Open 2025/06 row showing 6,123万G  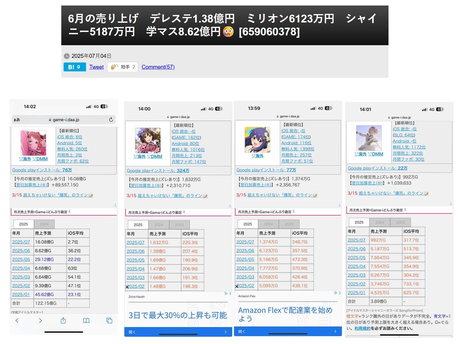click(245, 251)
